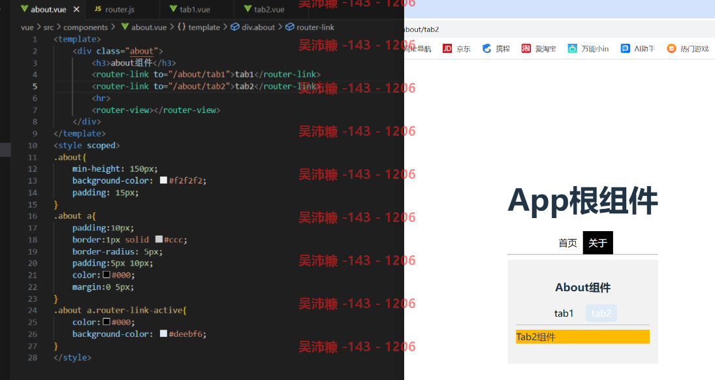
Task: Open the 'div.about' breadcrumb segment
Action: click(x=258, y=27)
